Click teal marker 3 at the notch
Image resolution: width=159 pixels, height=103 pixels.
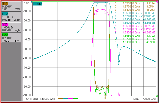[119, 61]
